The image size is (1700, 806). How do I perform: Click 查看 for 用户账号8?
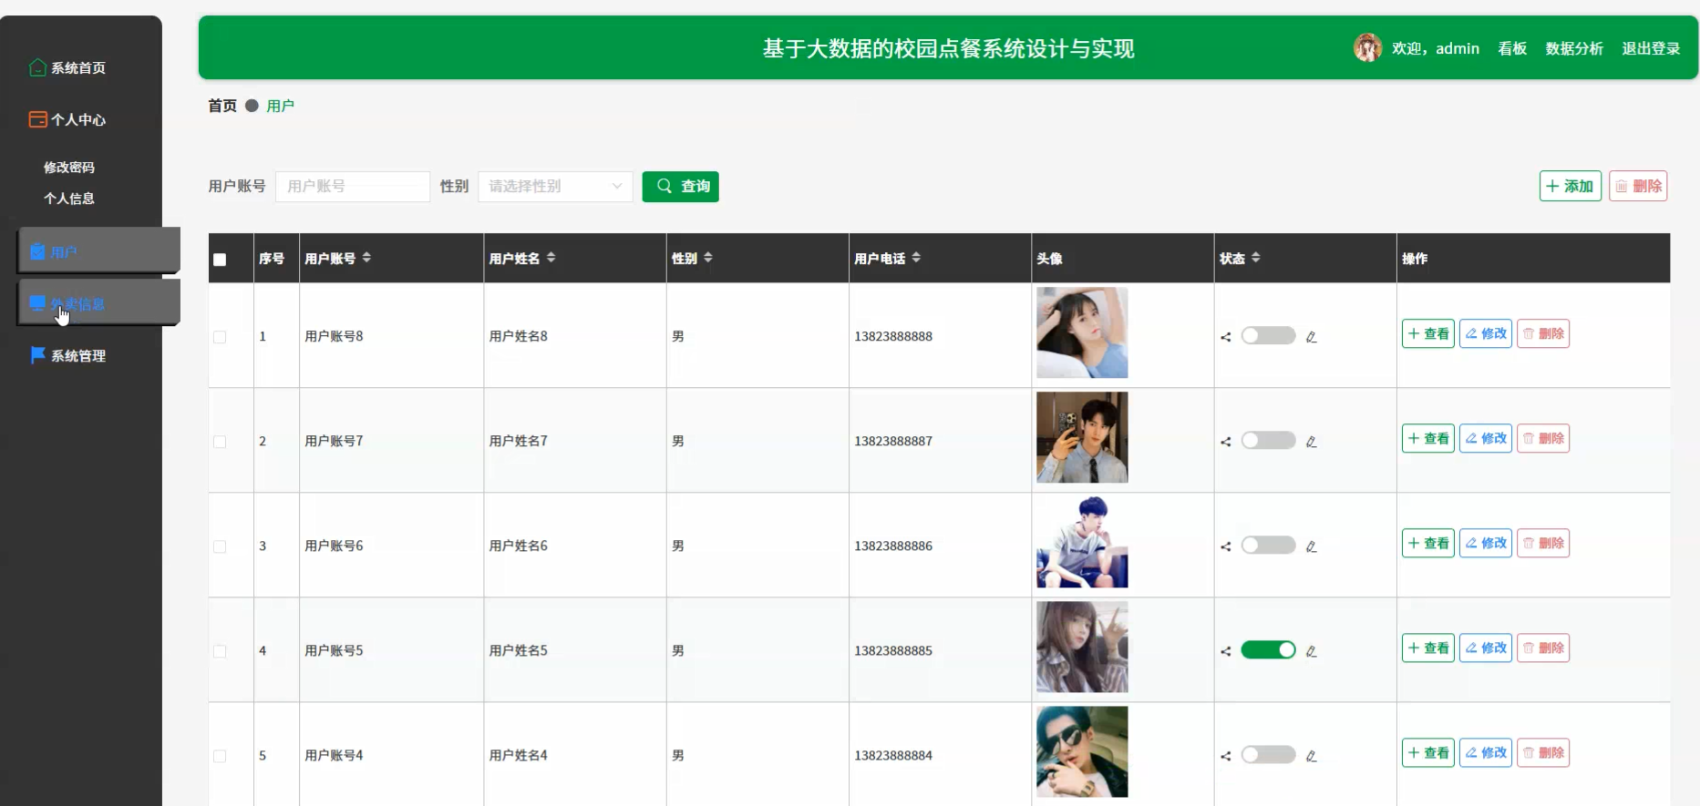(1428, 333)
